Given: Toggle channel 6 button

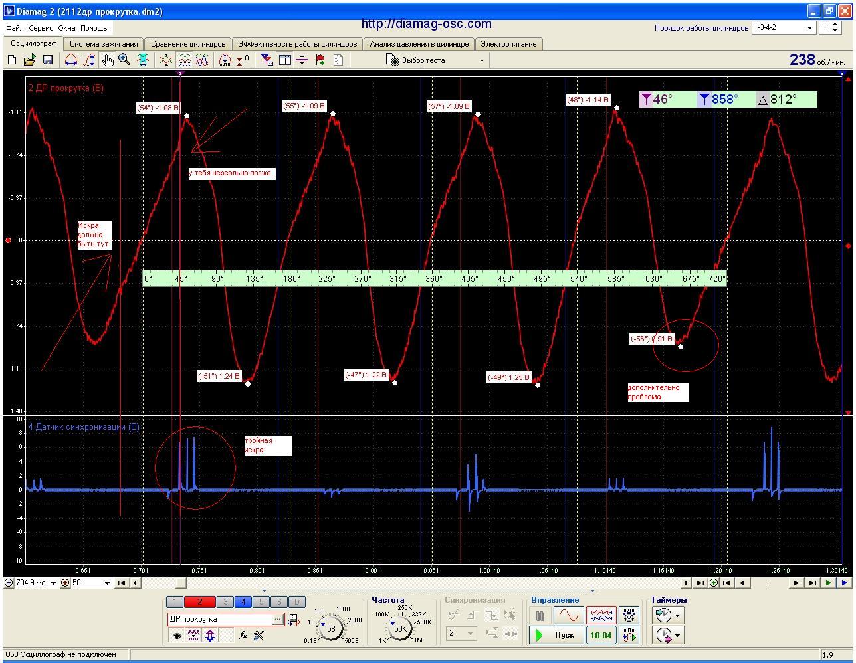Looking at the screenshot, I should (x=279, y=602).
